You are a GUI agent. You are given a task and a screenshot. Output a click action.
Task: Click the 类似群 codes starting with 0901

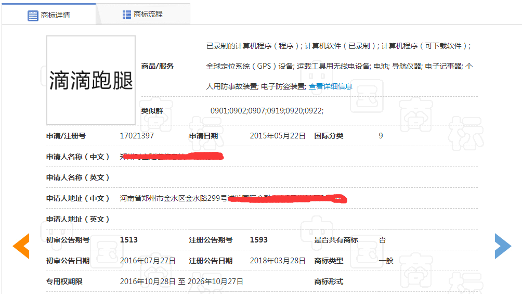tap(267, 110)
